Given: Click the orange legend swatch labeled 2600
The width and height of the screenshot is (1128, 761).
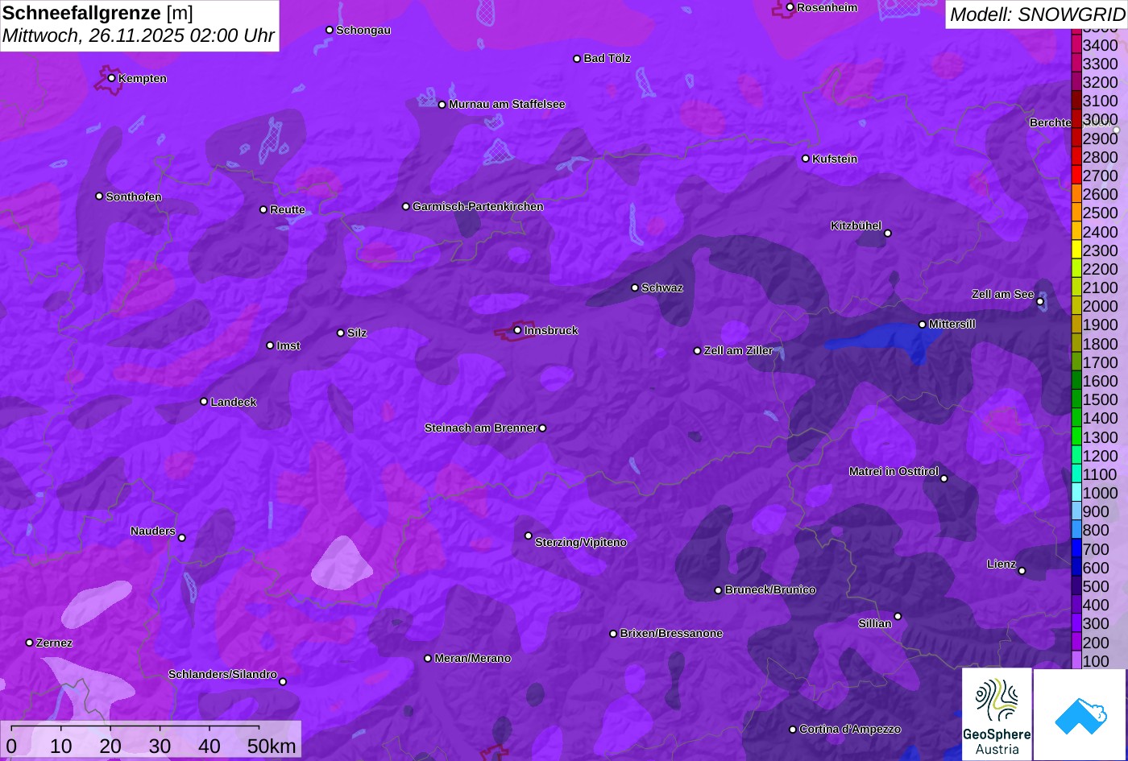Looking at the screenshot, I should coord(1076,194).
